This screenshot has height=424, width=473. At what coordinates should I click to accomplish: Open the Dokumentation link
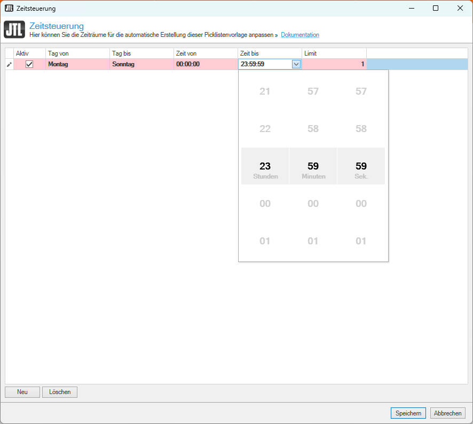pyautogui.click(x=300, y=35)
